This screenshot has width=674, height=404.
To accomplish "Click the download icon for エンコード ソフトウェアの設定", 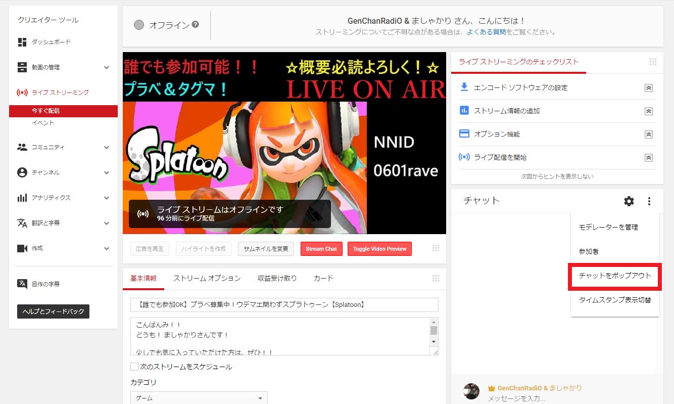I will tap(464, 87).
